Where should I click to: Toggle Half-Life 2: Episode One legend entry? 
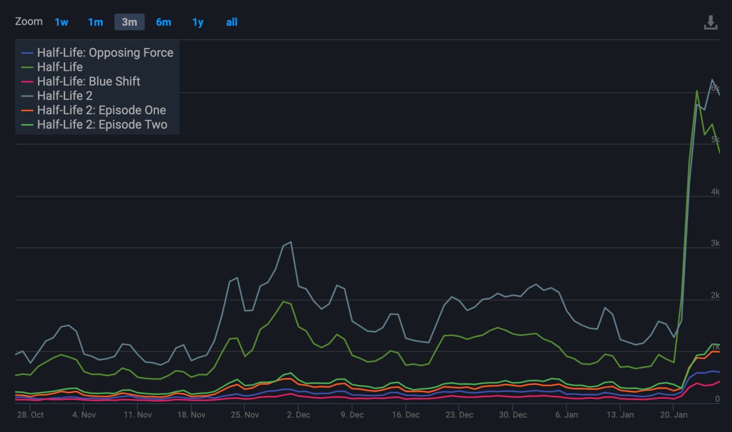coord(93,110)
